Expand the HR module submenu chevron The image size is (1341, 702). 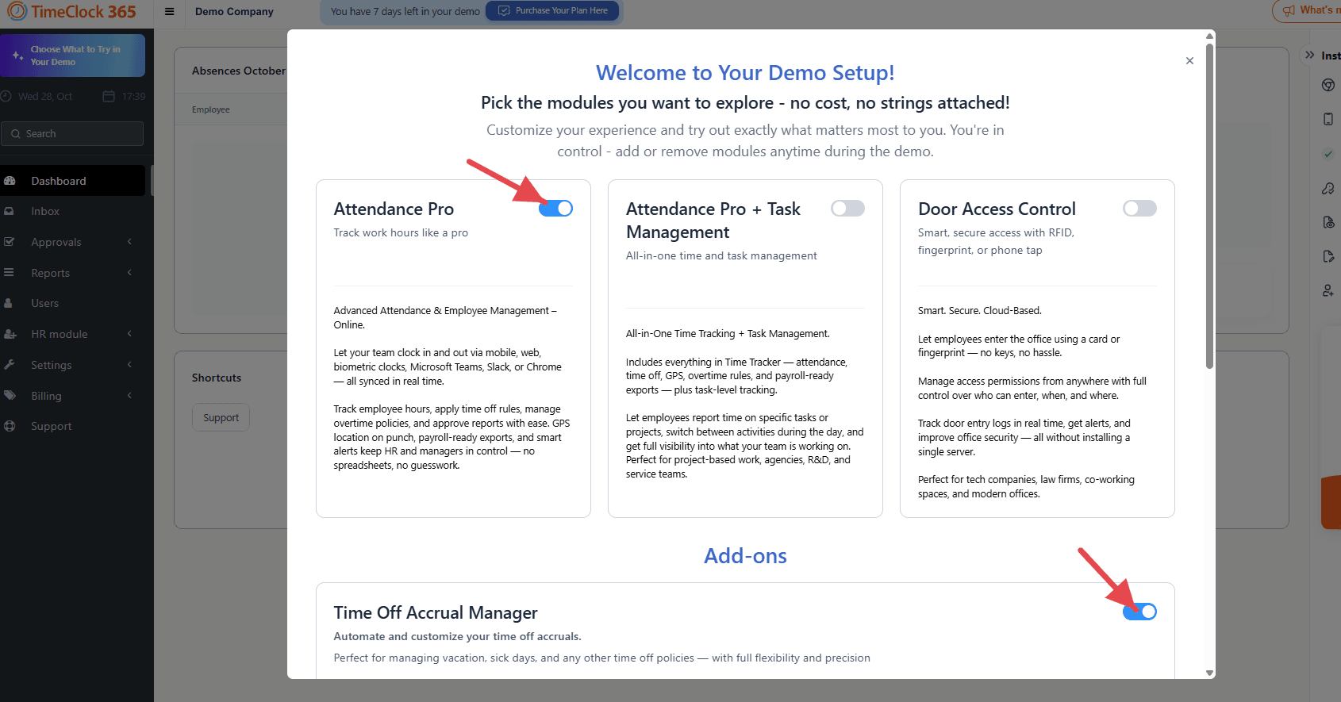[x=129, y=334]
